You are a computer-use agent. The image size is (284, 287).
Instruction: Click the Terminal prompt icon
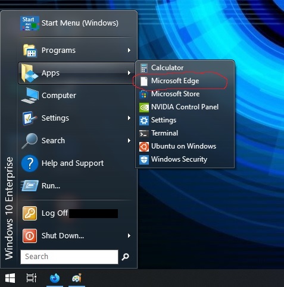[x=144, y=134]
